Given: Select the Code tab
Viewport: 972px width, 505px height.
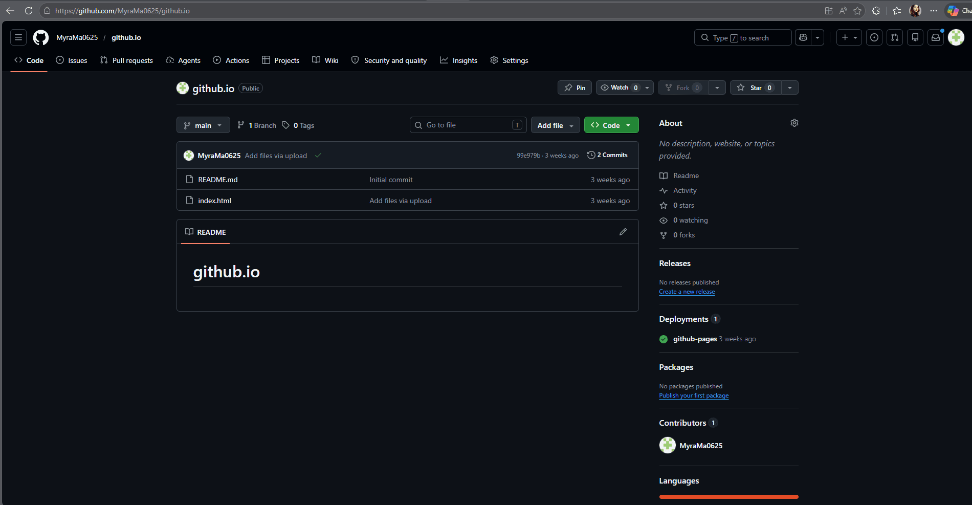Looking at the screenshot, I should coord(29,60).
